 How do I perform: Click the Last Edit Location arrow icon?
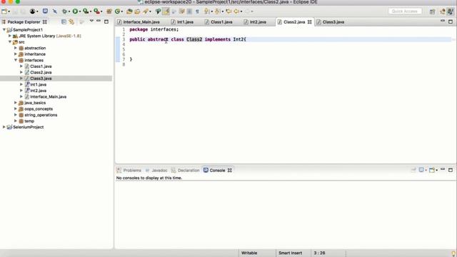tap(228, 11)
